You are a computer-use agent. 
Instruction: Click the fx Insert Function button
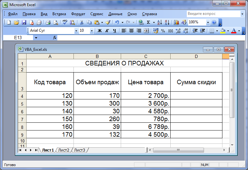[55, 38]
